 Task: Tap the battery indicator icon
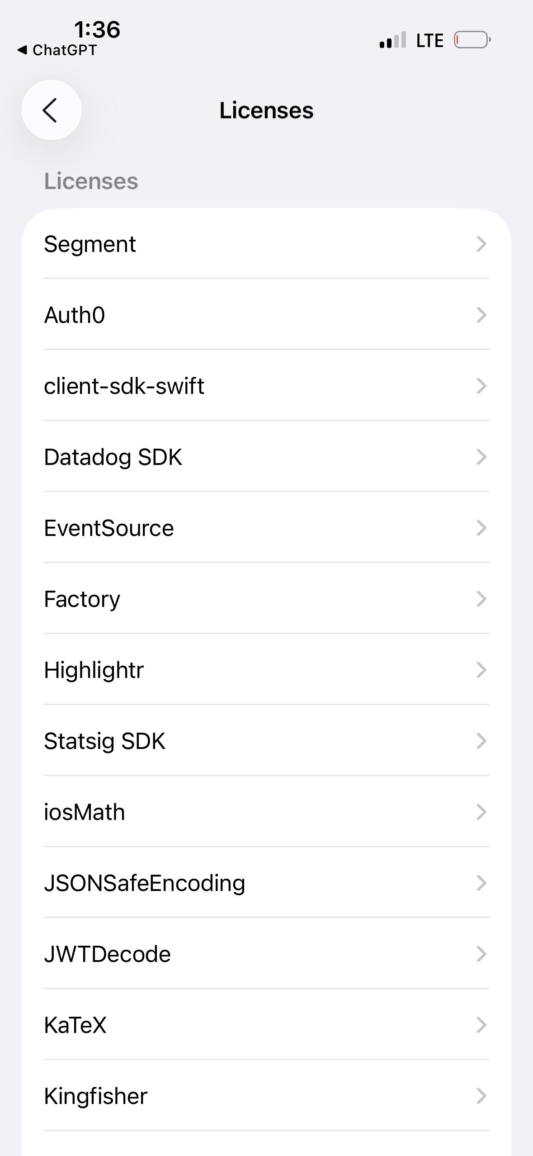472,40
